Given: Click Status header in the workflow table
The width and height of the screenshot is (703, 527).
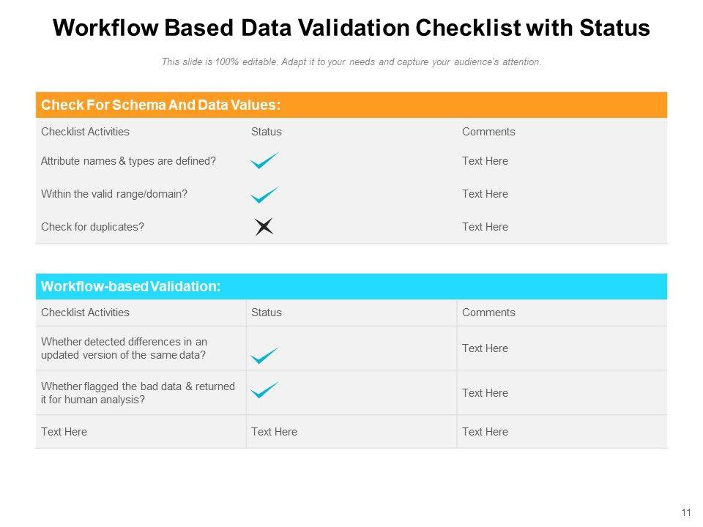Looking at the screenshot, I should coord(267,313).
